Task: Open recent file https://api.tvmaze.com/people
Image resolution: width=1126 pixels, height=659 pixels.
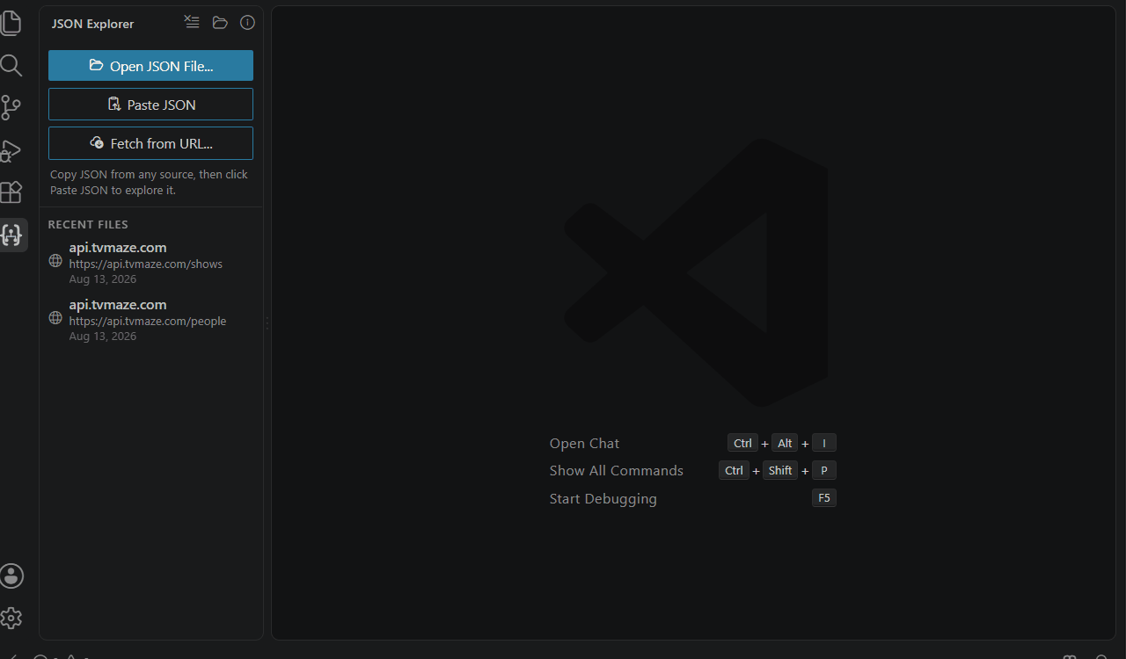Action: tap(151, 321)
